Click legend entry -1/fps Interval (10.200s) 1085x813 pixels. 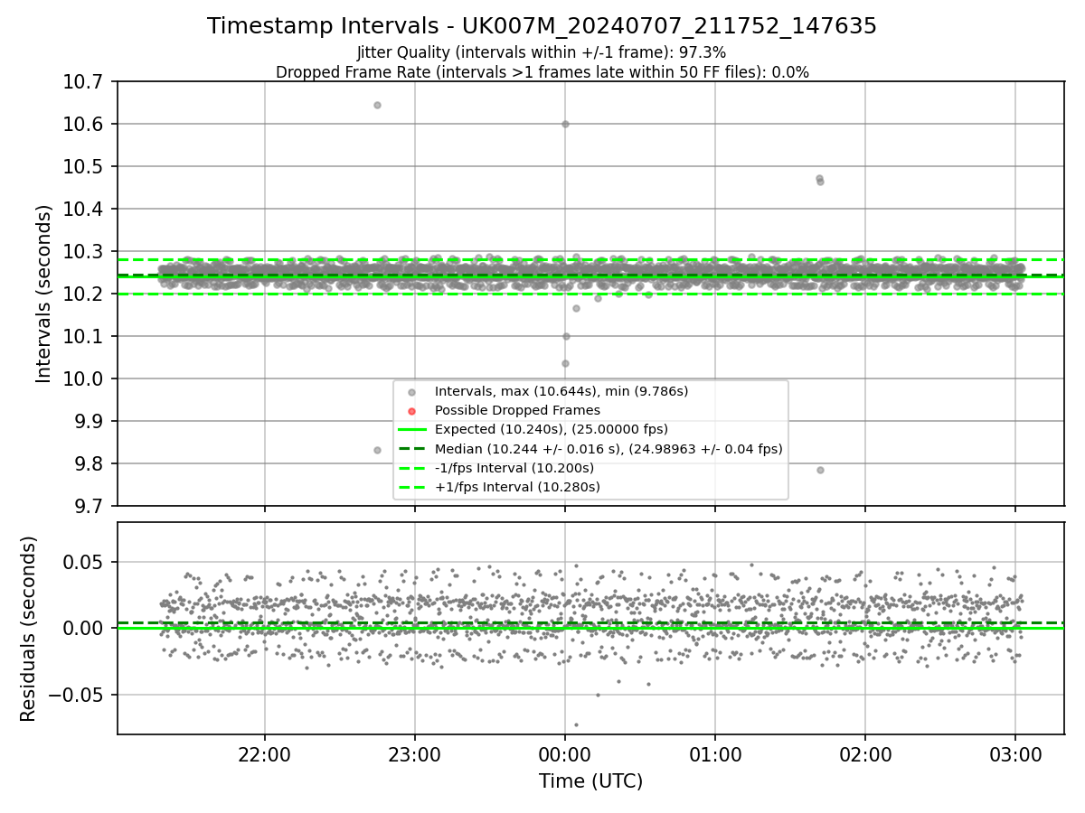[x=514, y=468]
